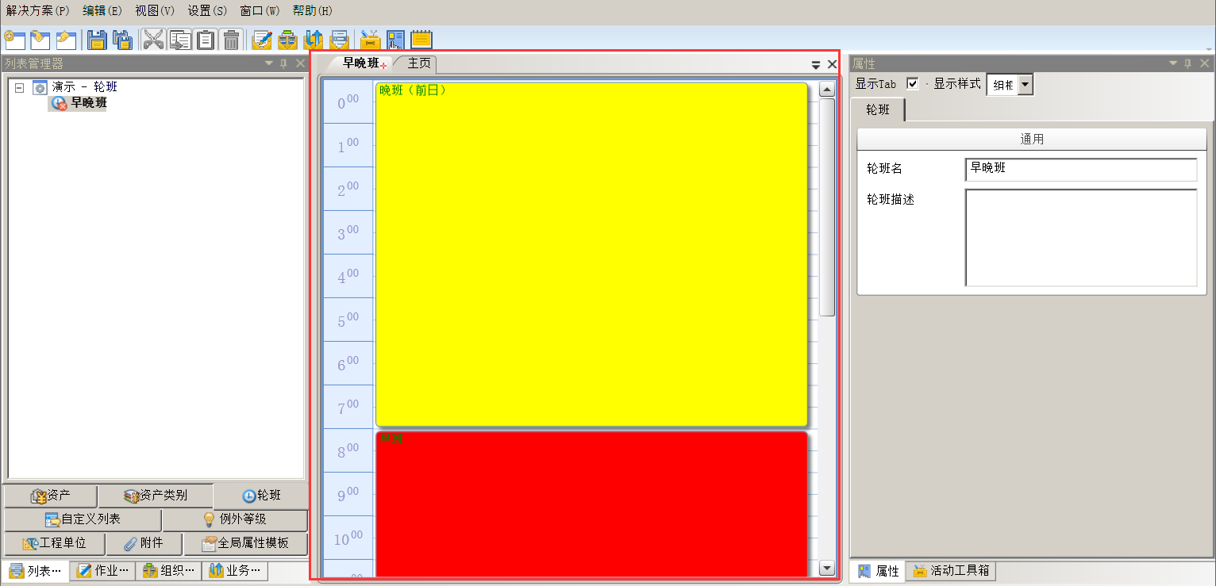Switch to the 主页 tab

pos(419,64)
